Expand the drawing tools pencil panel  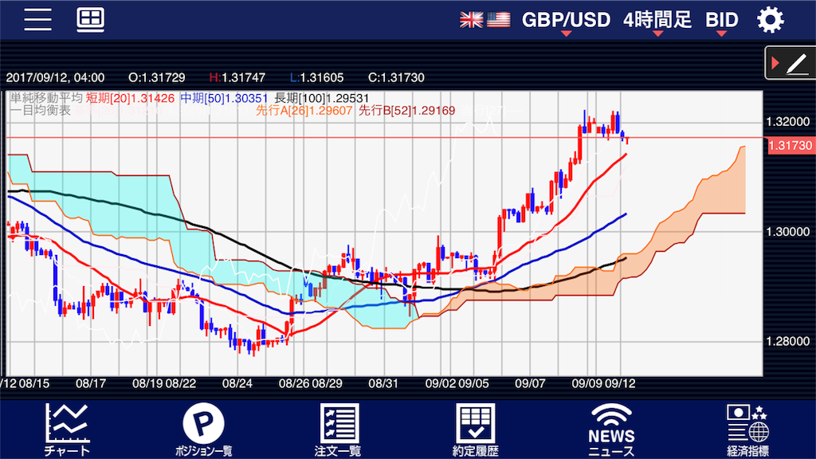tap(790, 63)
